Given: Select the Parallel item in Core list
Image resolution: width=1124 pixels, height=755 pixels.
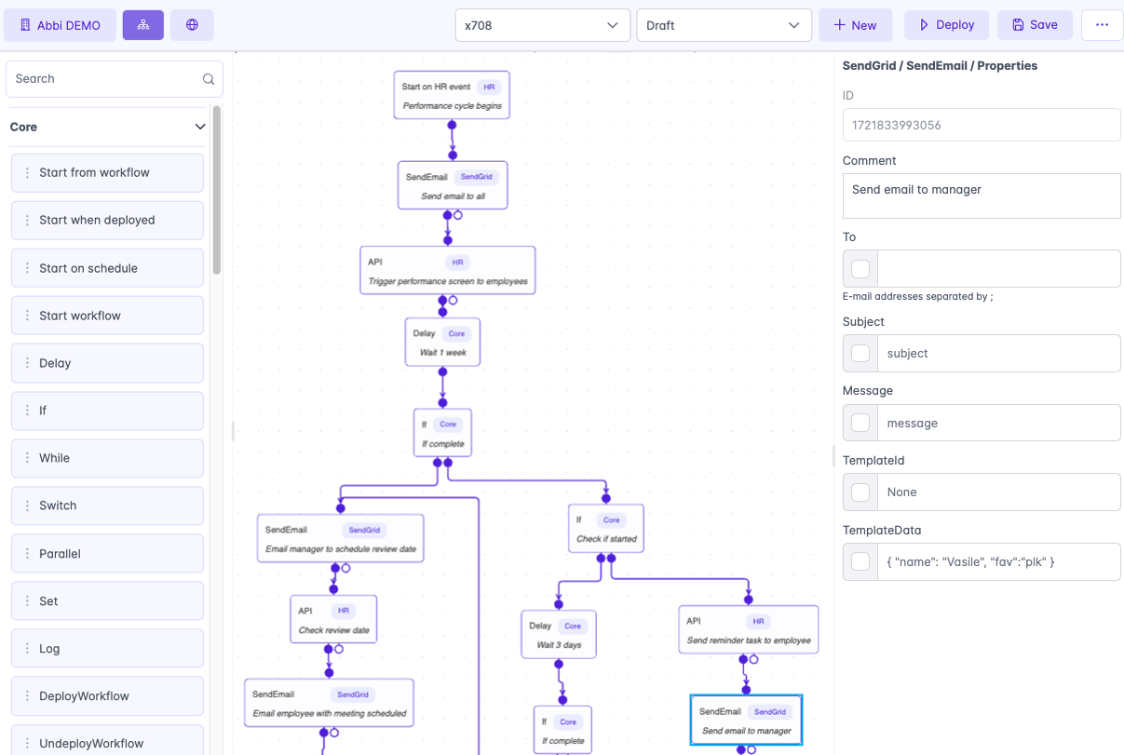Looking at the screenshot, I should [107, 554].
